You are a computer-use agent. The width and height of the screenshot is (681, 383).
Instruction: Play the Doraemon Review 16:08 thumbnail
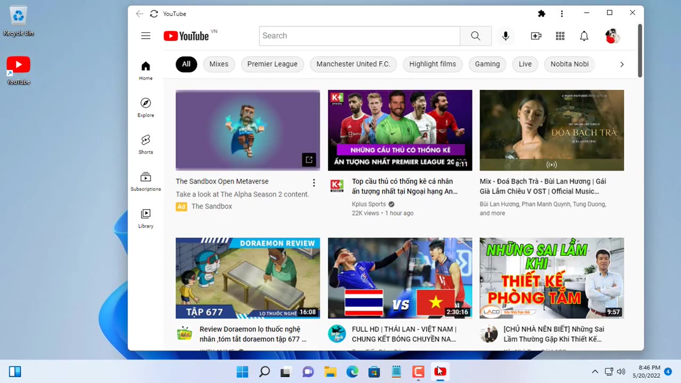(248, 278)
